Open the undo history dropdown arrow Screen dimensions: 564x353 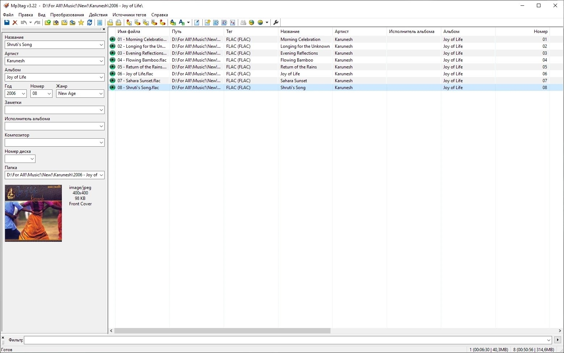coord(30,22)
